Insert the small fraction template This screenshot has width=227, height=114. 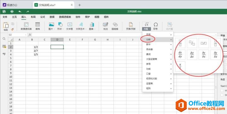(x=215, y=43)
